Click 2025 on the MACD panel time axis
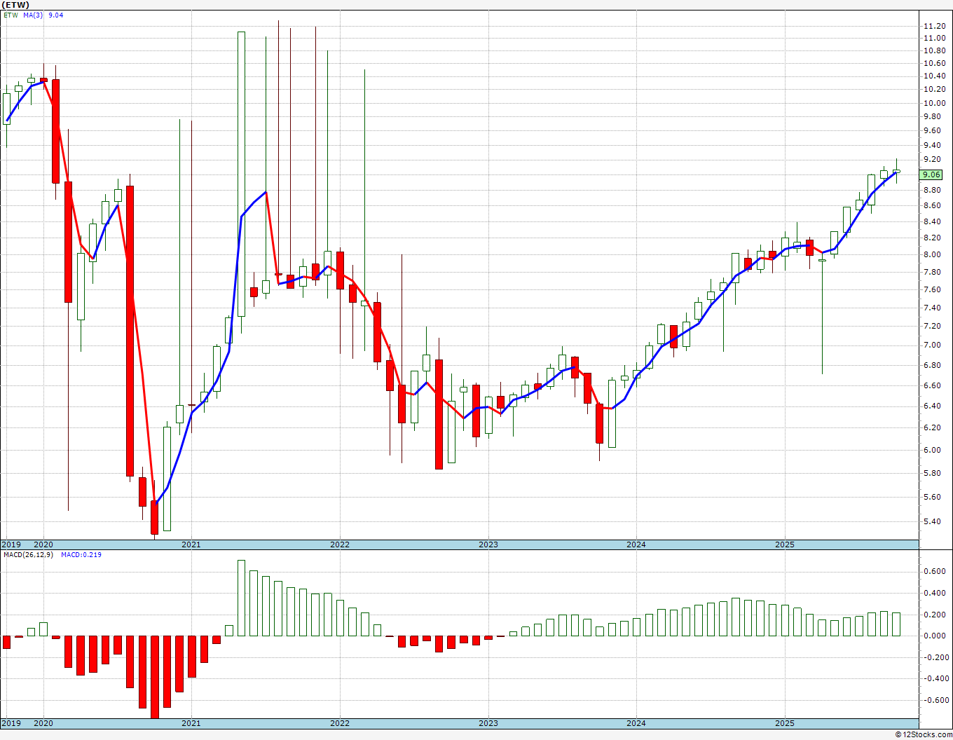The image size is (953, 740). (785, 723)
